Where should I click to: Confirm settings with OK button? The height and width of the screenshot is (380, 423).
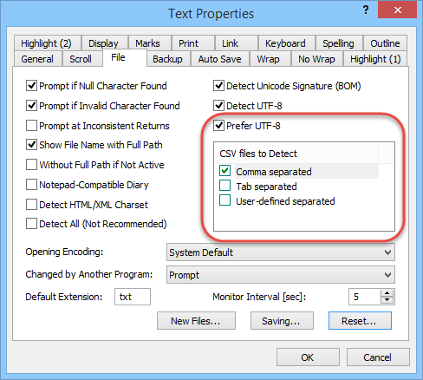[308, 357]
